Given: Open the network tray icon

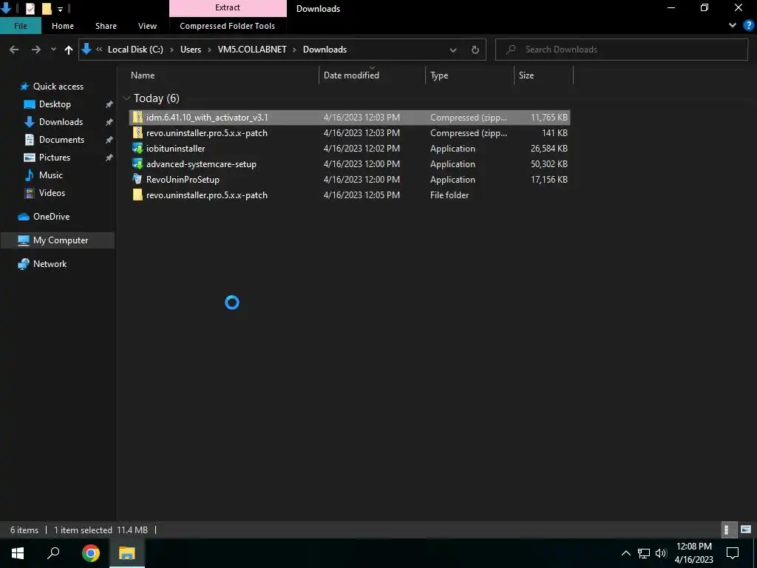Looking at the screenshot, I should pos(644,553).
